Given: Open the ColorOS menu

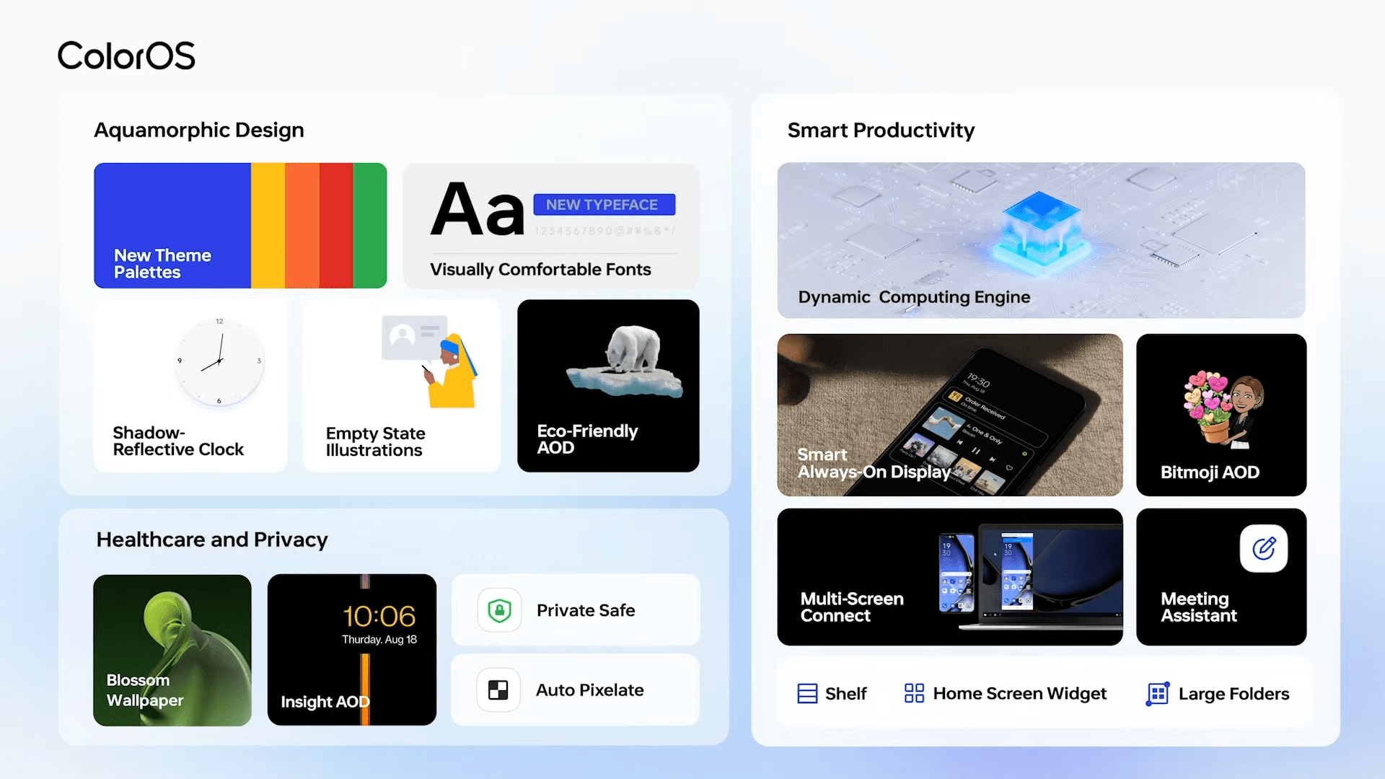Looking at the screenshot, I should (125, 55).
